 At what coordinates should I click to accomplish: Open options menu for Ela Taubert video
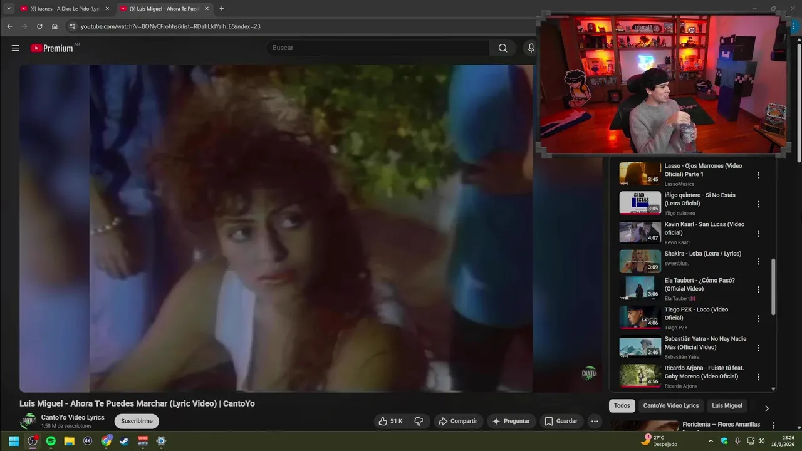coord(758,289)
